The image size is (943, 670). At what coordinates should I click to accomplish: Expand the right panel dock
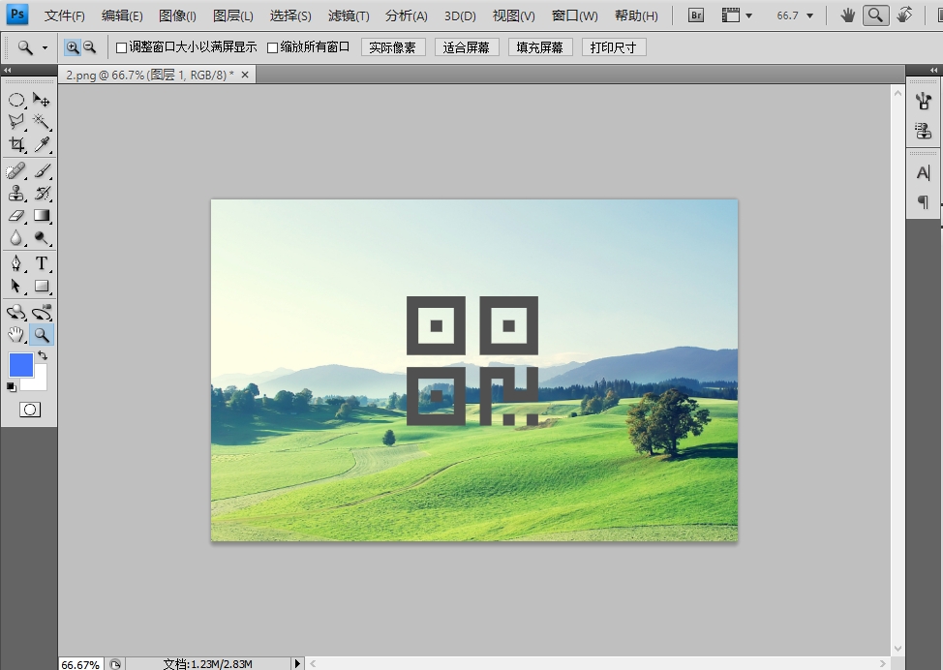(934, 71)
